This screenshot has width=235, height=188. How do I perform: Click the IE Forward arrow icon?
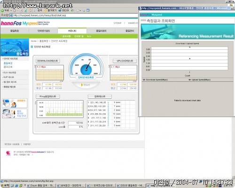click(15, 10)
